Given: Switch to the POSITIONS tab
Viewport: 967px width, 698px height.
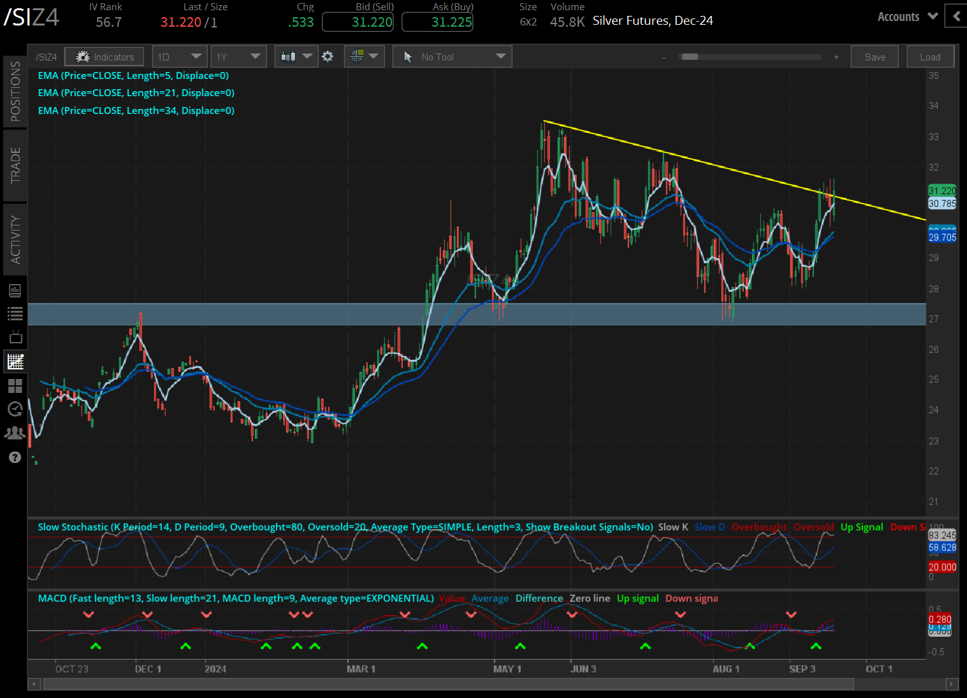Looking at the screenshot, I should click(15, 91).
